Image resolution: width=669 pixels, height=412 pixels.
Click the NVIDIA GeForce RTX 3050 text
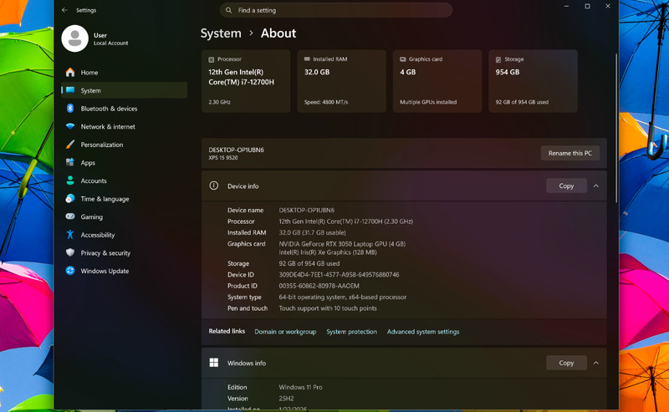[x=342, y=244]
